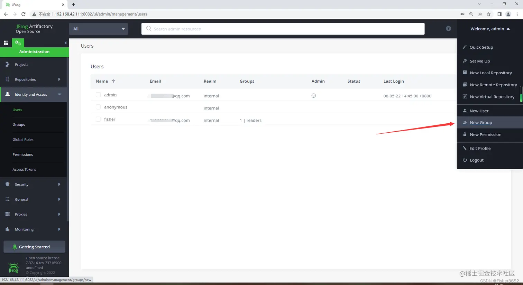Open Global Roles in the sidebar
Screen dimensions: 523x285
point(23,140)
